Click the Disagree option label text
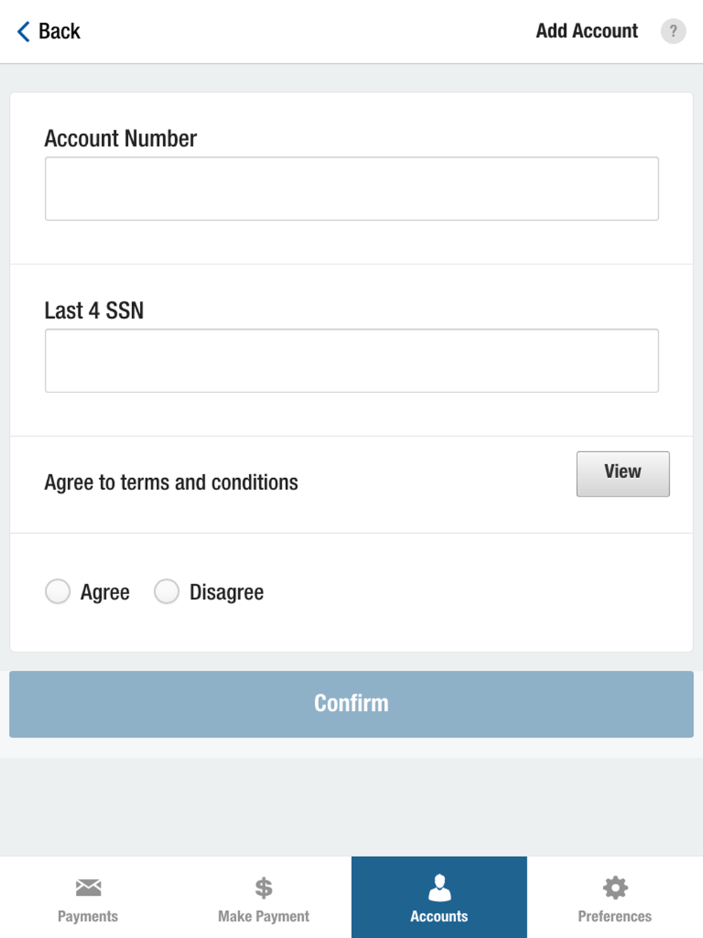The width and height of the screenshot is (703, 938). point(226,593)
